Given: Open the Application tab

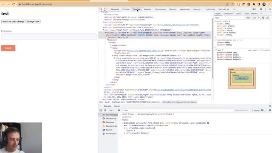Looking at the screenshot, I should tap(185, 9).
